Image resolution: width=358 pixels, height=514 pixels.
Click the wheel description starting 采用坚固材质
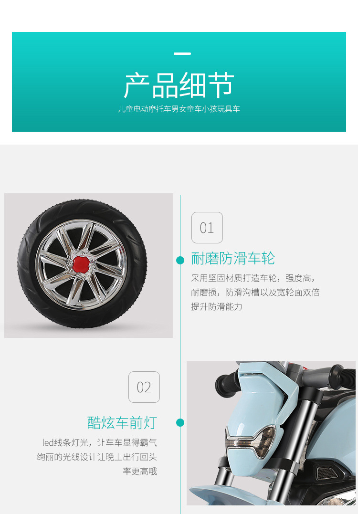point(255,293)
